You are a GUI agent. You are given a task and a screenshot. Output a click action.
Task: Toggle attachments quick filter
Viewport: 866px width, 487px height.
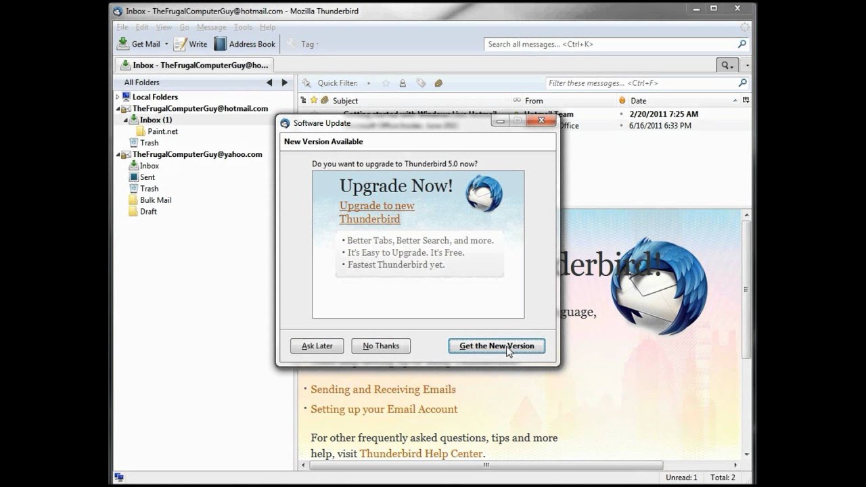pyautogui.click(x=438, y=83)
